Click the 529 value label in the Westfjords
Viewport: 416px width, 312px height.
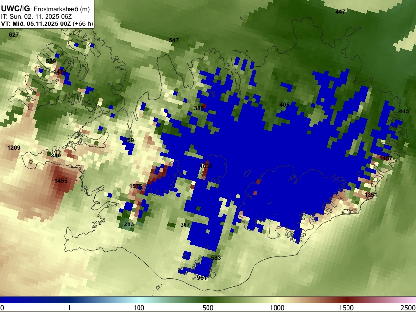tap(51, 61)
